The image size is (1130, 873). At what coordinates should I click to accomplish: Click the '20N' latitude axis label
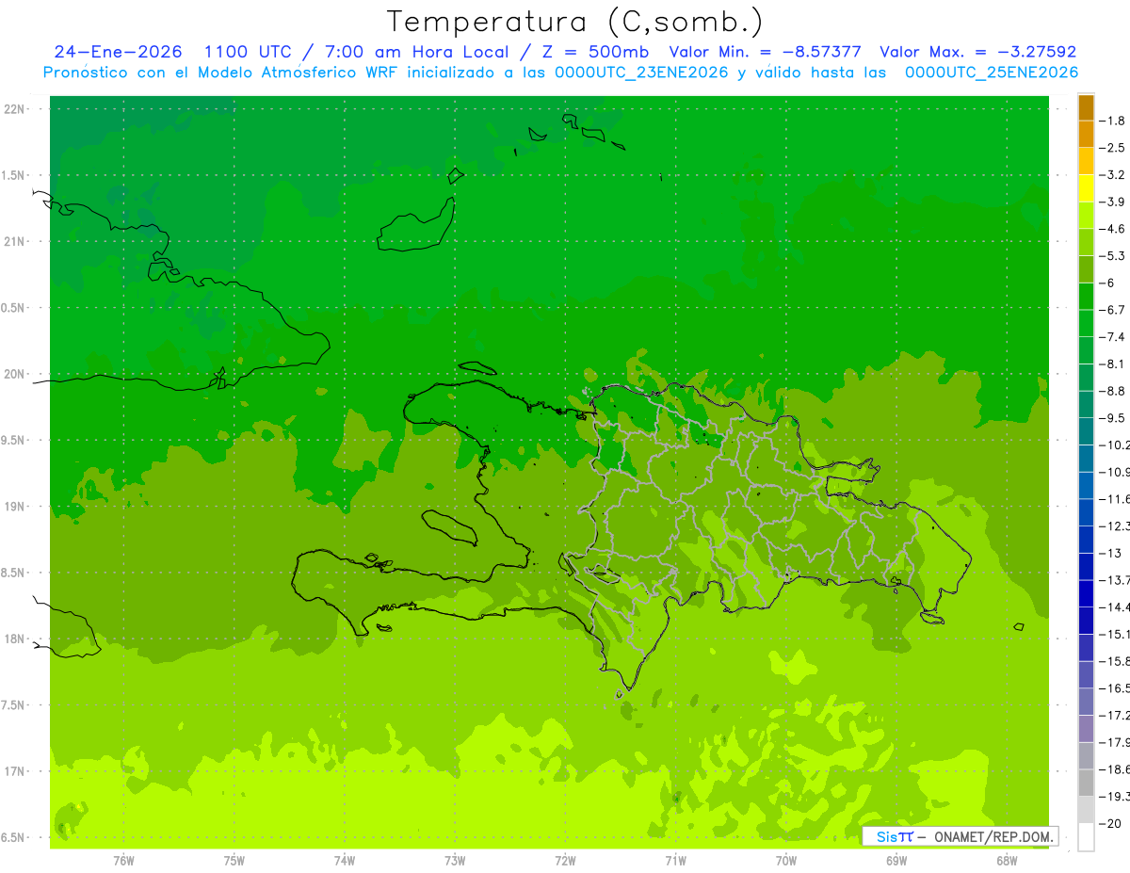click(16, 374)
